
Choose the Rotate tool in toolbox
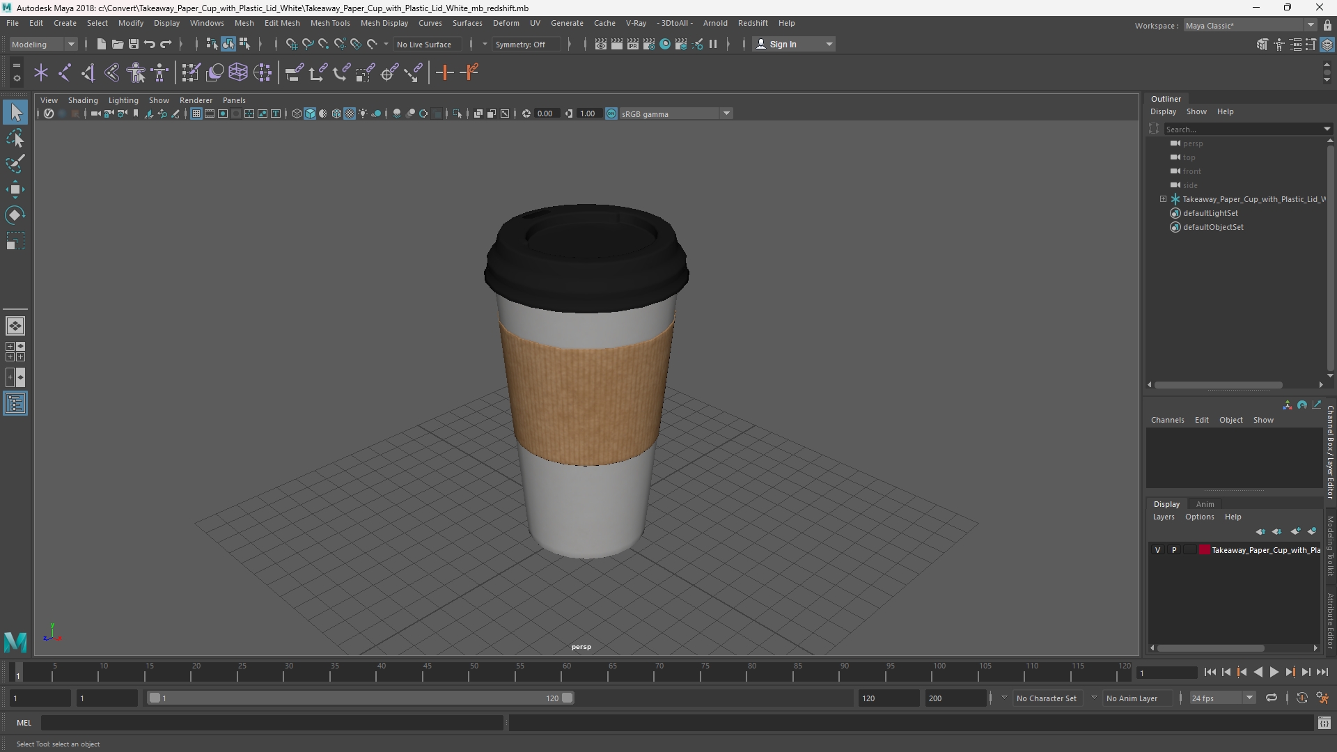tap(15, 215)
